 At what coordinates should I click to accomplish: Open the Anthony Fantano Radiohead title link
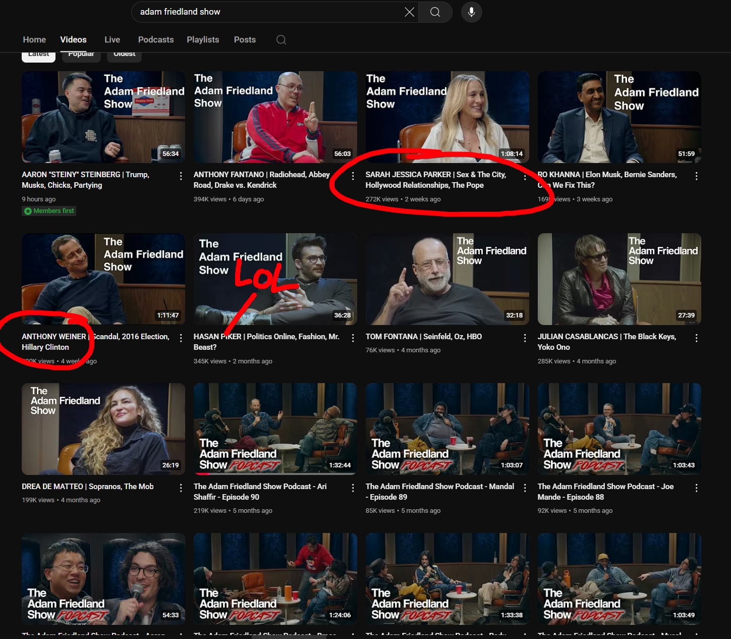pyautogui.click(x=262, y=180)
